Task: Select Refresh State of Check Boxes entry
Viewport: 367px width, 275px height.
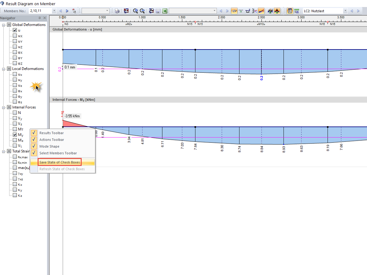Action: (x=61, y=169)
